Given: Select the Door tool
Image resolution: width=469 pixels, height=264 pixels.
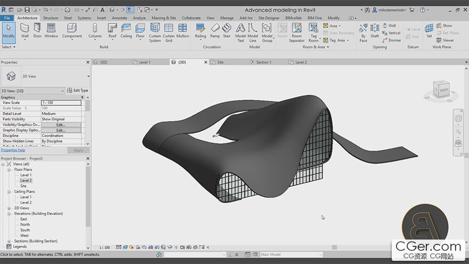Looking at the screenshot, I should coord(37,31).
